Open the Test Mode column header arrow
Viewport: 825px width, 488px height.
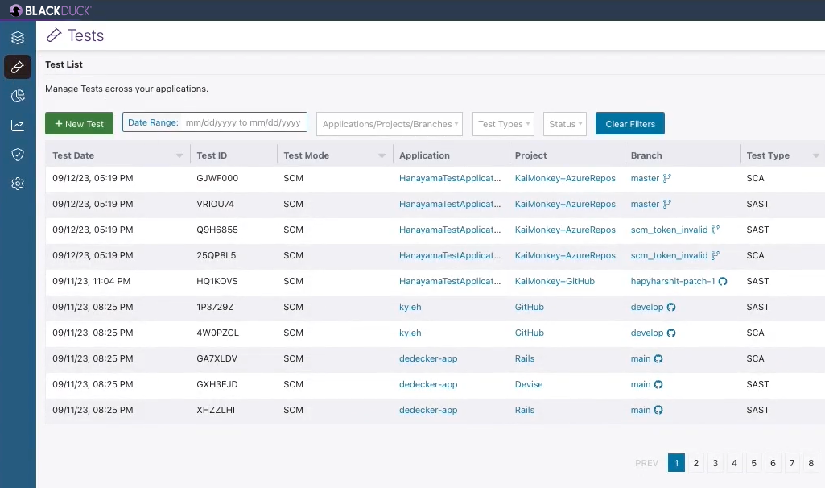click(382, 155)
